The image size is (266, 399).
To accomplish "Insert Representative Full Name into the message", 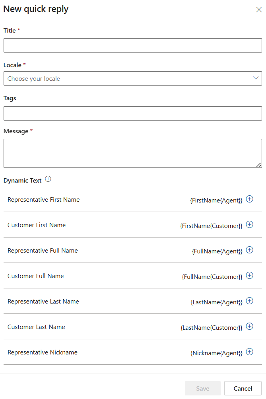I will (250, 250).
